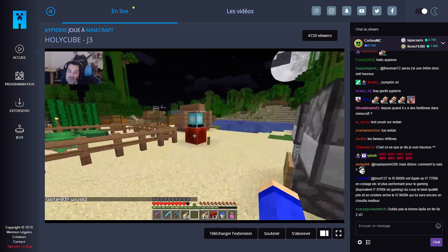Image resolution: width=448 pixels, height=252 pixels.
Task: Click the MINECRAFT game name link
Action: coord(100,30)
